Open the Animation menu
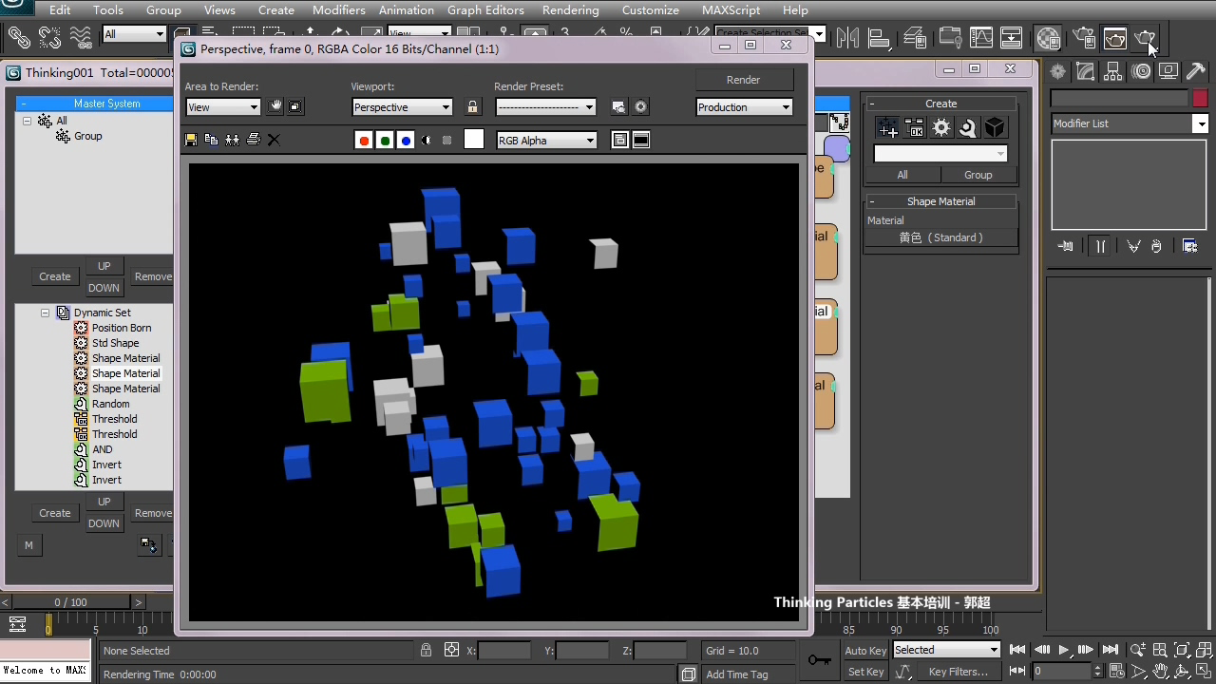This screenshot has width=1216, height=684. point(407,9)
